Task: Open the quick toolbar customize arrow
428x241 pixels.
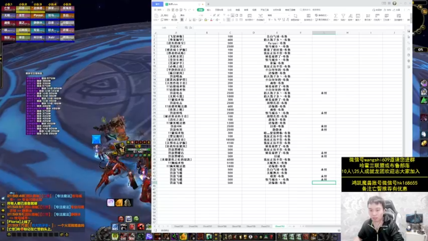Action: click(194, 10)
